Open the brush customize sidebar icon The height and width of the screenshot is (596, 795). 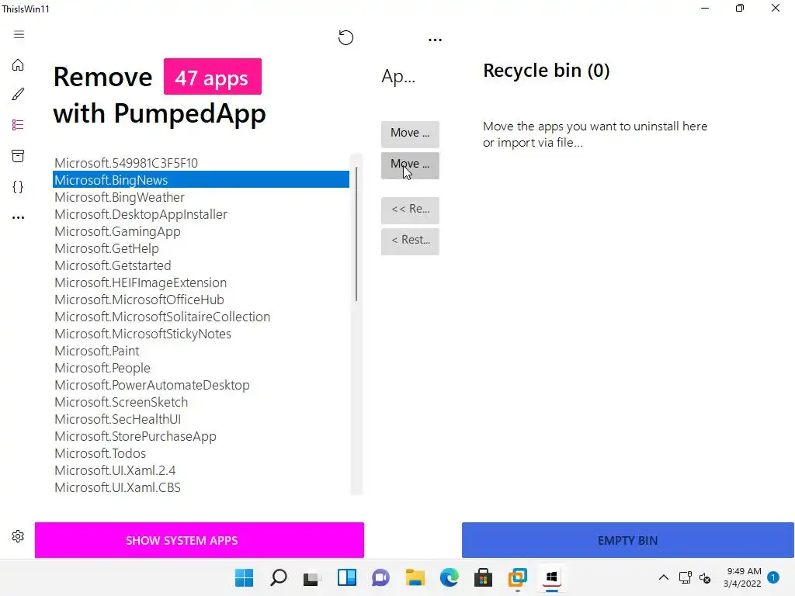click(x=18, y=94)
